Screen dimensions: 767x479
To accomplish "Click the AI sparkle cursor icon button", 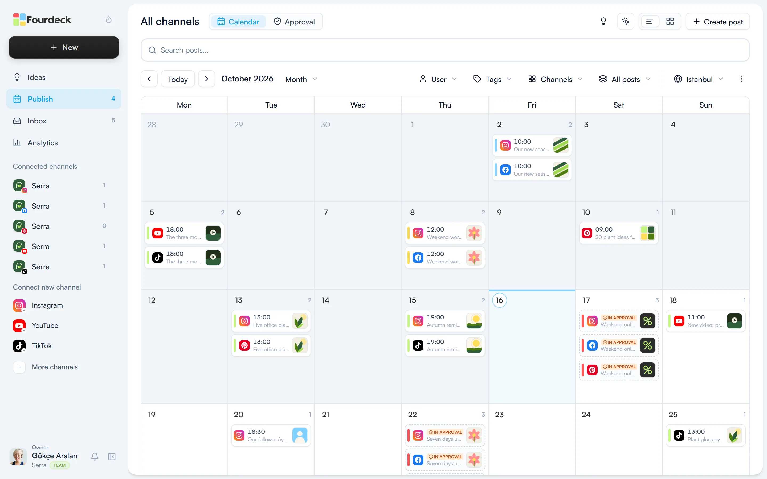I will tap(625, 22).
